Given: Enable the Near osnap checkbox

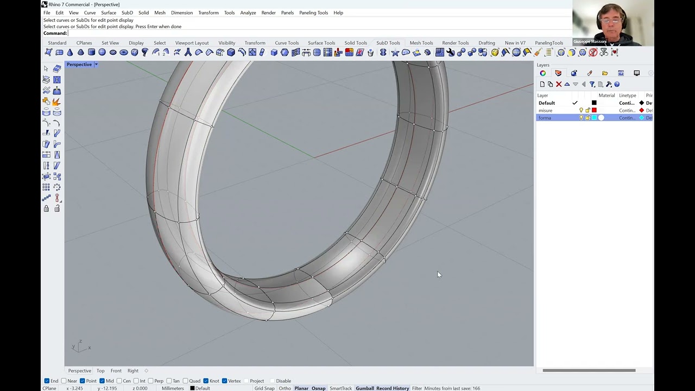Looking at the screenshot, I should (64, 381).
